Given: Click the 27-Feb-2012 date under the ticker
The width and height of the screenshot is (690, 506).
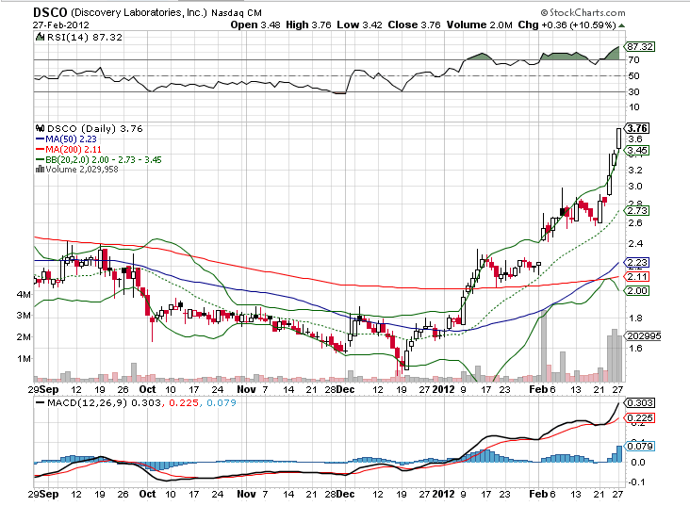Looking at the screenshot, I should tap(60, 25).
